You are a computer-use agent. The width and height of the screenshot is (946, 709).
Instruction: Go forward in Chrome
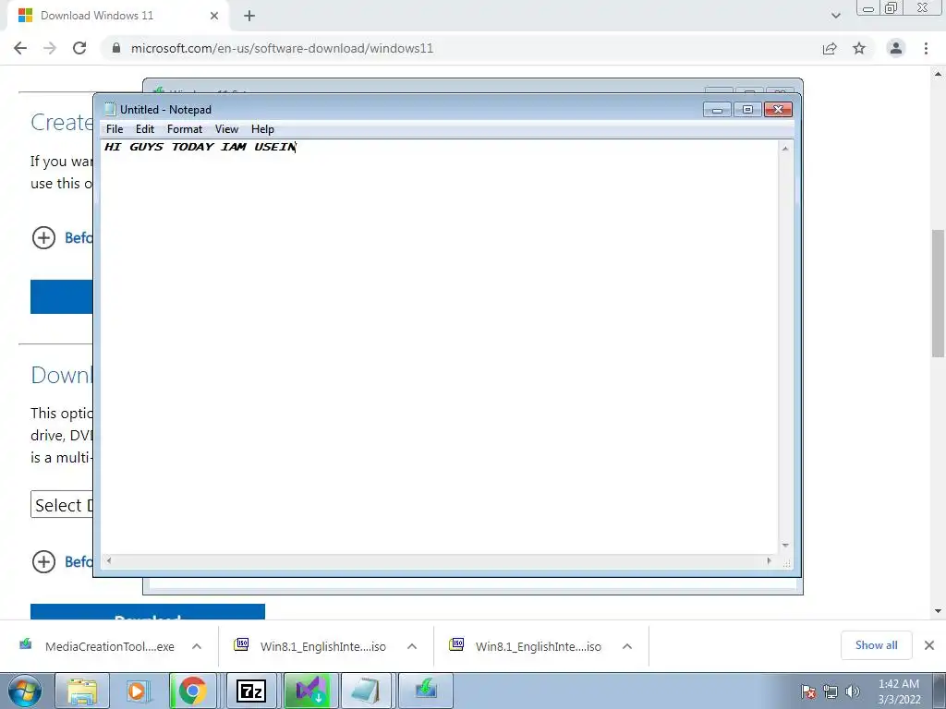(x=50, y=48)
